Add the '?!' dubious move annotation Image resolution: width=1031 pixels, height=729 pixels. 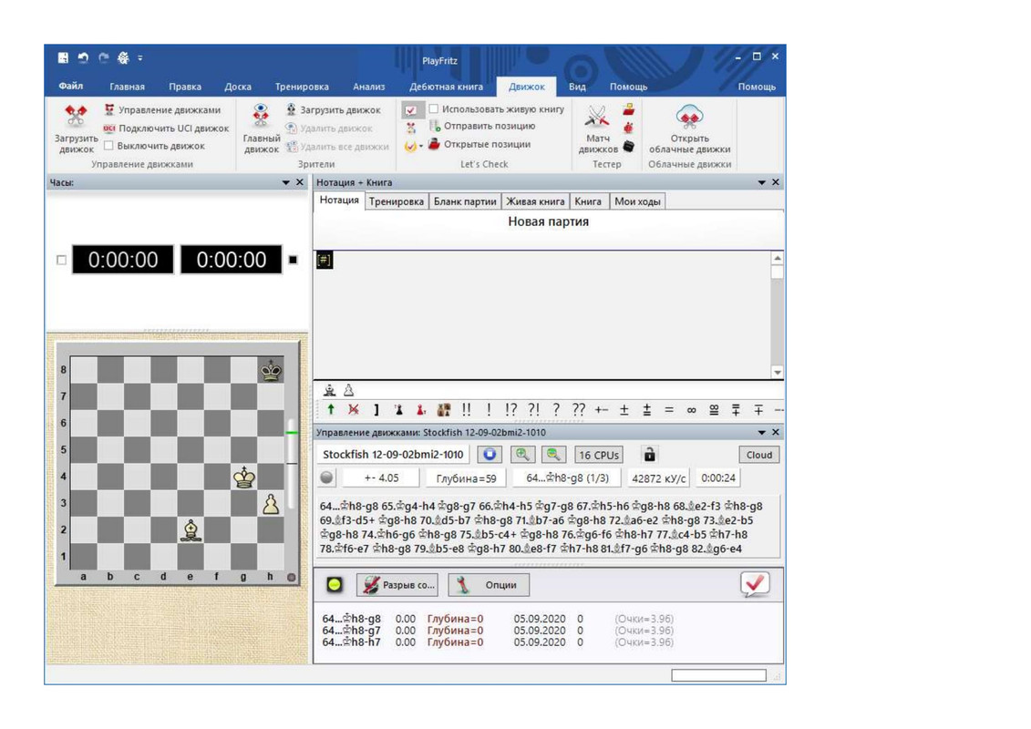(x=533, y=409)
